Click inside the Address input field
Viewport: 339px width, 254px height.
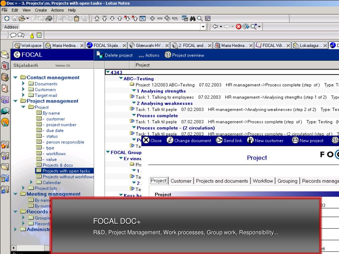click(x=110, y=27)
